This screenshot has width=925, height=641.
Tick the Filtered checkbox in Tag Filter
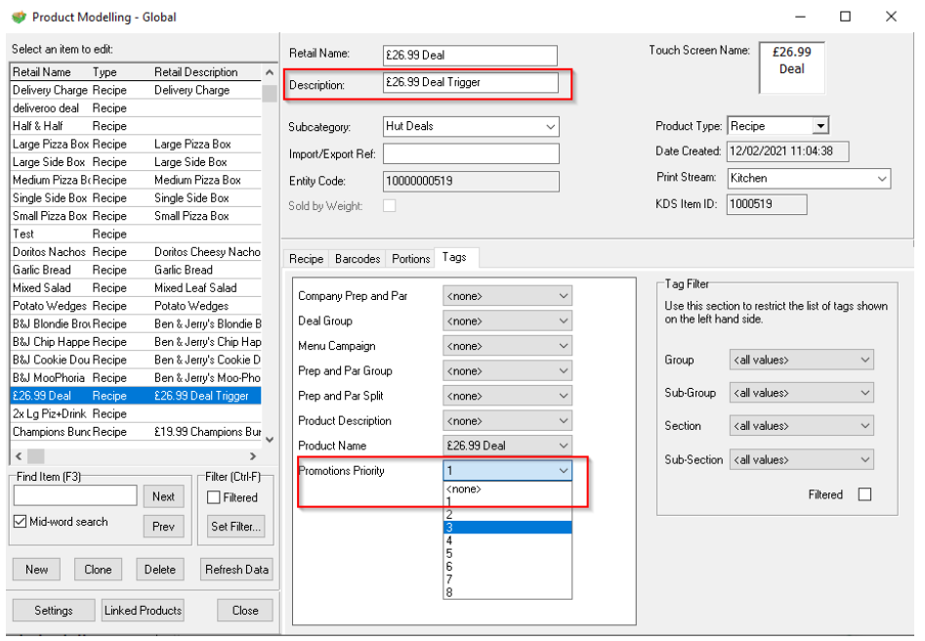pos(863,494)
